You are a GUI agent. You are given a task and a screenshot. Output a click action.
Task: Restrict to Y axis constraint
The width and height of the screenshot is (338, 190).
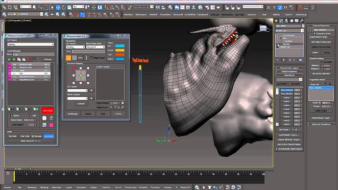274,7
